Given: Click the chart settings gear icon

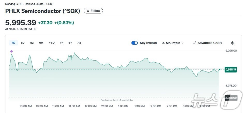Looking at the screenshot, I should [x=232, y=43].
